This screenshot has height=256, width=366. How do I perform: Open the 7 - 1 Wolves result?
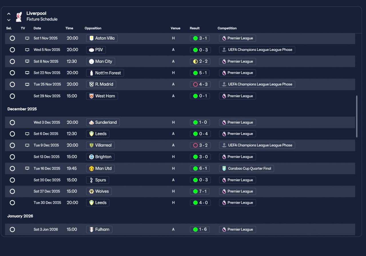coord(200,191)
